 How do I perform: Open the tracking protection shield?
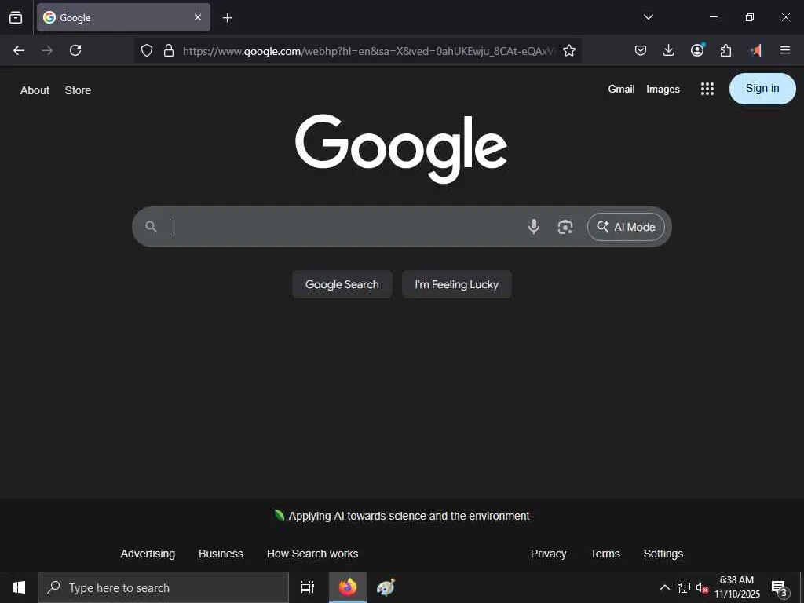click(147, 50)
